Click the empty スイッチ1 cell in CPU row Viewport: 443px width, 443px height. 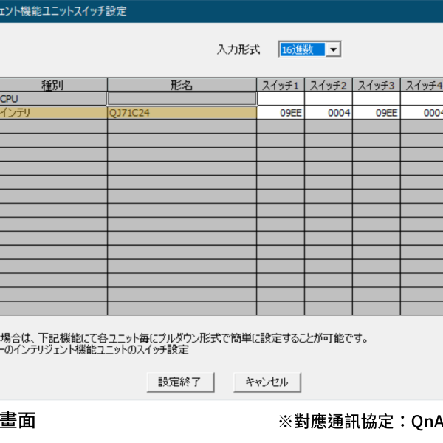[281, 99]
